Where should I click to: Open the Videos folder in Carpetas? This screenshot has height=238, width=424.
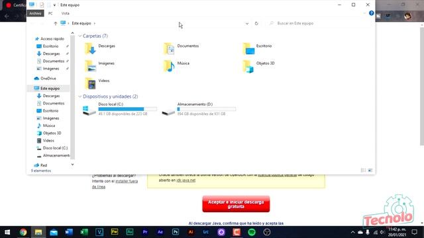coord(97,83)
